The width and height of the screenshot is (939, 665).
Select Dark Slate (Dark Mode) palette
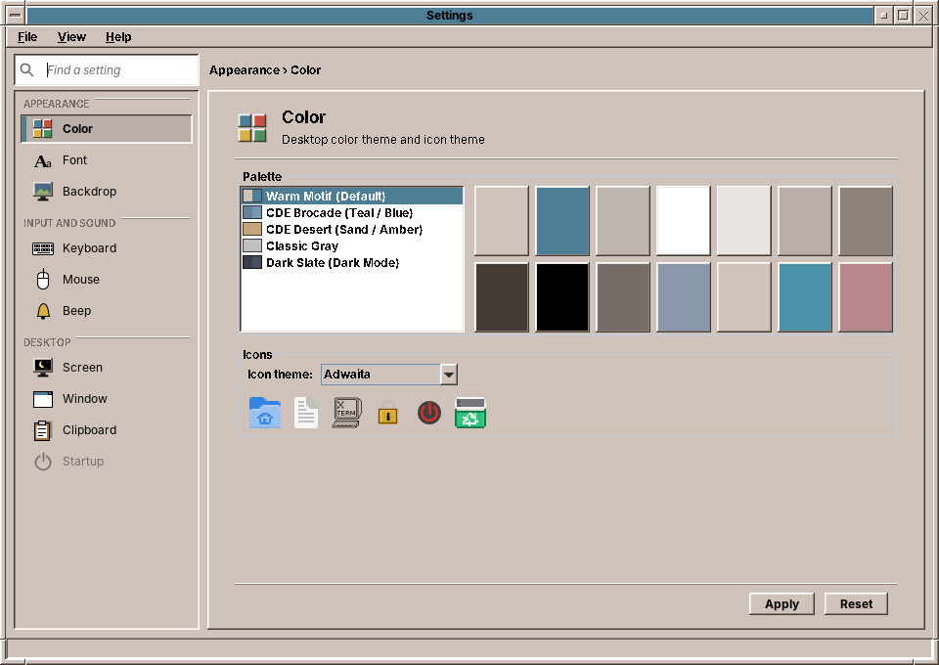pos(352,262)
